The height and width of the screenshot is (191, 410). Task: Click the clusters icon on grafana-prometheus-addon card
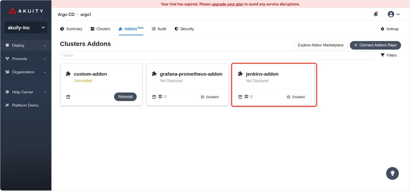(160, 97)
